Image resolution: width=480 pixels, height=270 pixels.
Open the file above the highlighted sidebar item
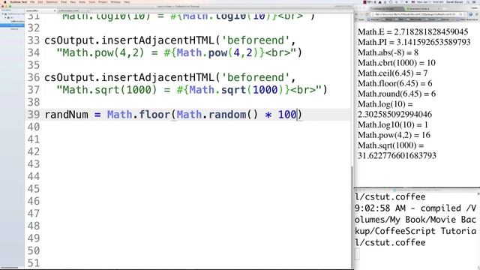point(17,22)
